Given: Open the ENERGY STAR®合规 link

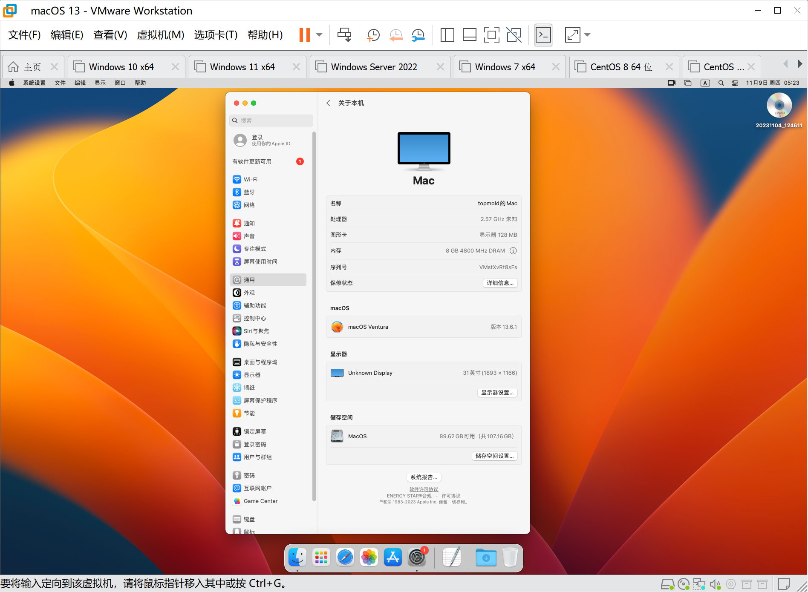Looking at the screenshot, I should pos(409,496).
